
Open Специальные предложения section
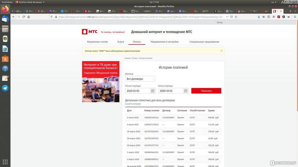tap(204, 42)
